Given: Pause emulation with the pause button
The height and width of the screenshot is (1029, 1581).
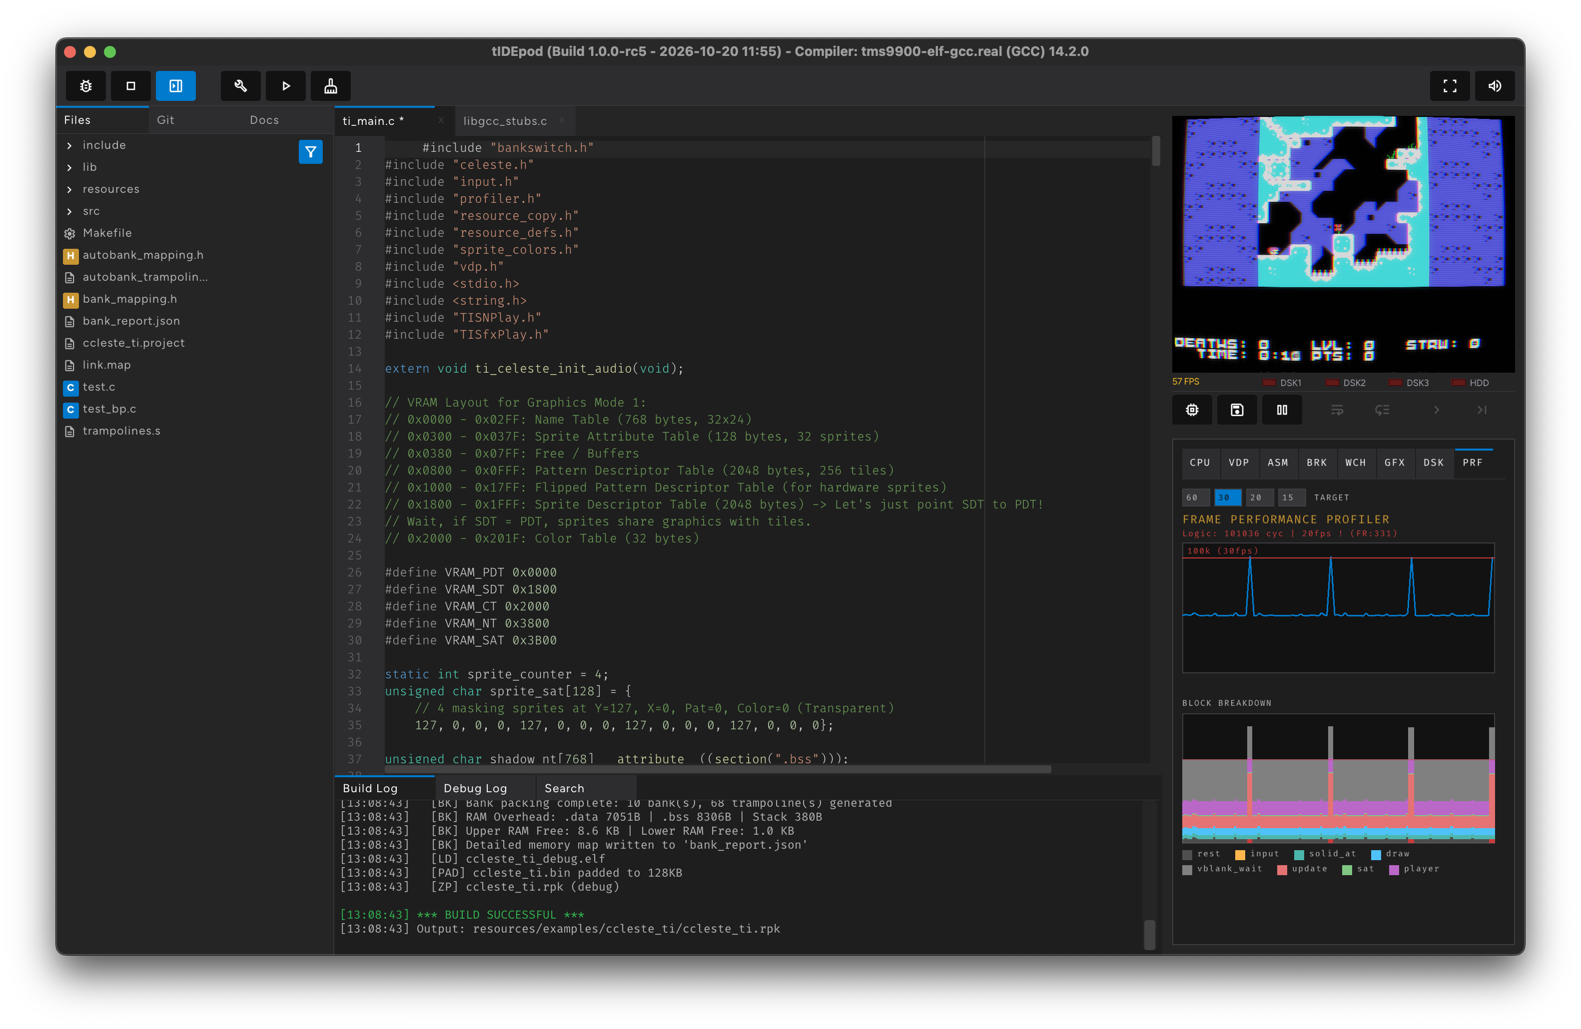Looking at the screenshot, I should tap(1282, 410).
